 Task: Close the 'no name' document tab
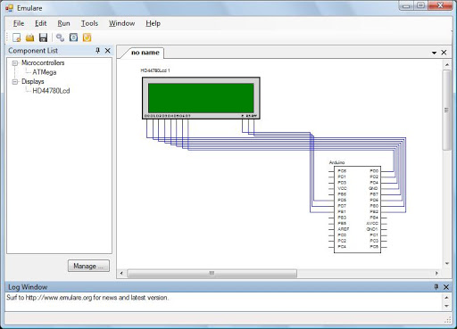444,53
